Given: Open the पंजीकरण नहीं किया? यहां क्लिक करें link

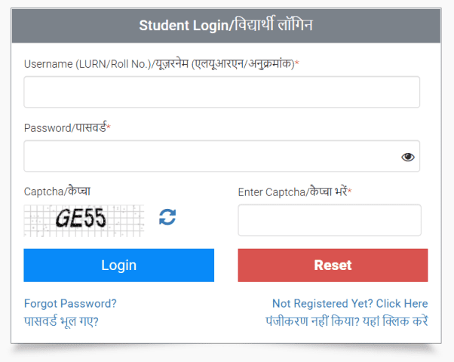Looking at the screenshot, I should coord(346,321).
